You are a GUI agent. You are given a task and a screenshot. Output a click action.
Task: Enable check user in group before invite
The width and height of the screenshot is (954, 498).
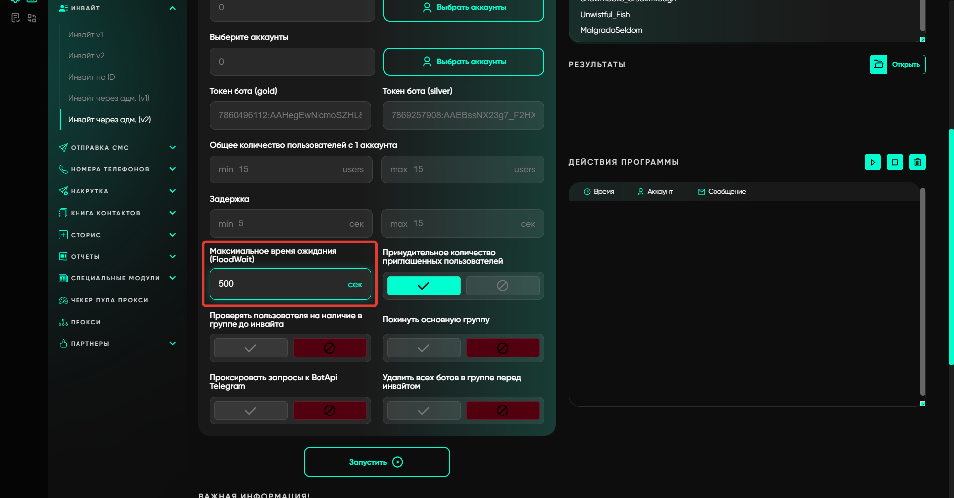[250, 348]
